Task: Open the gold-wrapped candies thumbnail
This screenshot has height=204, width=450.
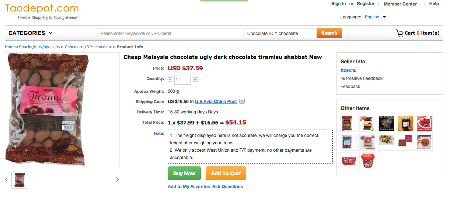Action: click(x=387, y=142)
